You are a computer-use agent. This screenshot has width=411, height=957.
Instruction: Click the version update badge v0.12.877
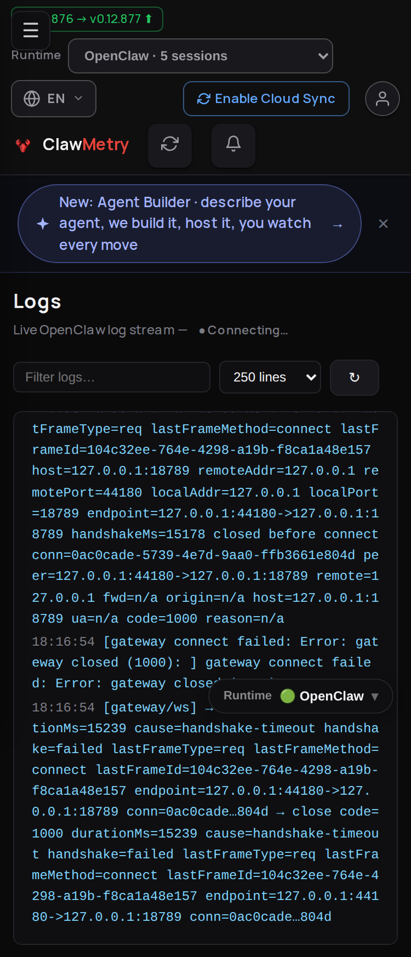(101, 19)
